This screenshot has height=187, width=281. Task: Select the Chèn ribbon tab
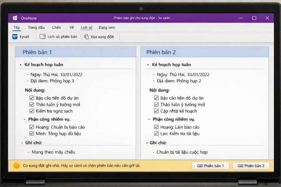pyautogui.click(x=56, y=27)
